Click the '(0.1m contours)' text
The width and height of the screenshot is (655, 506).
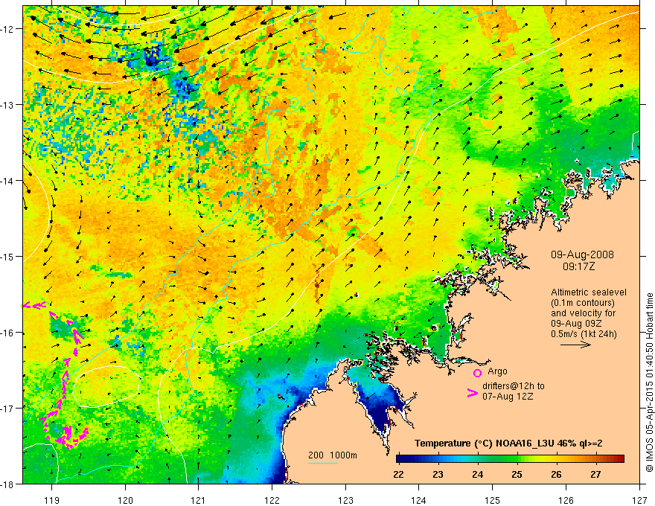[583, 303]
